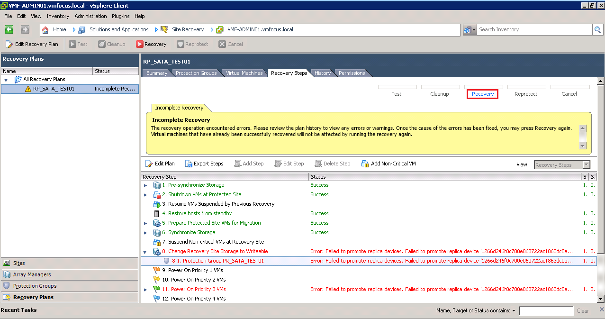Switch to the History tab

click(323, 73)
